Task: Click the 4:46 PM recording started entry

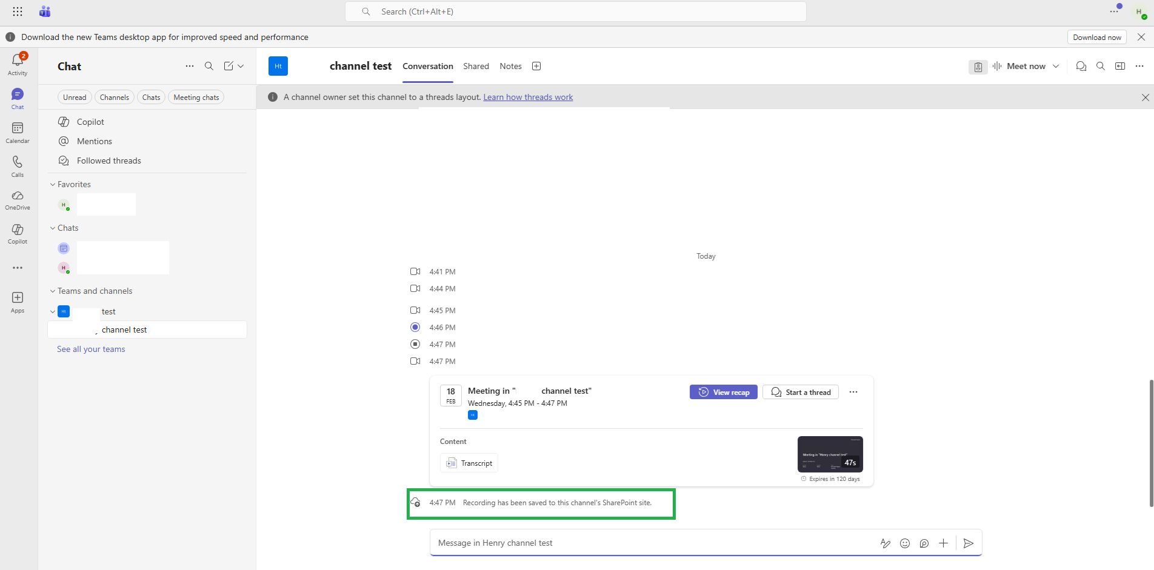Action: pos(433,327)
